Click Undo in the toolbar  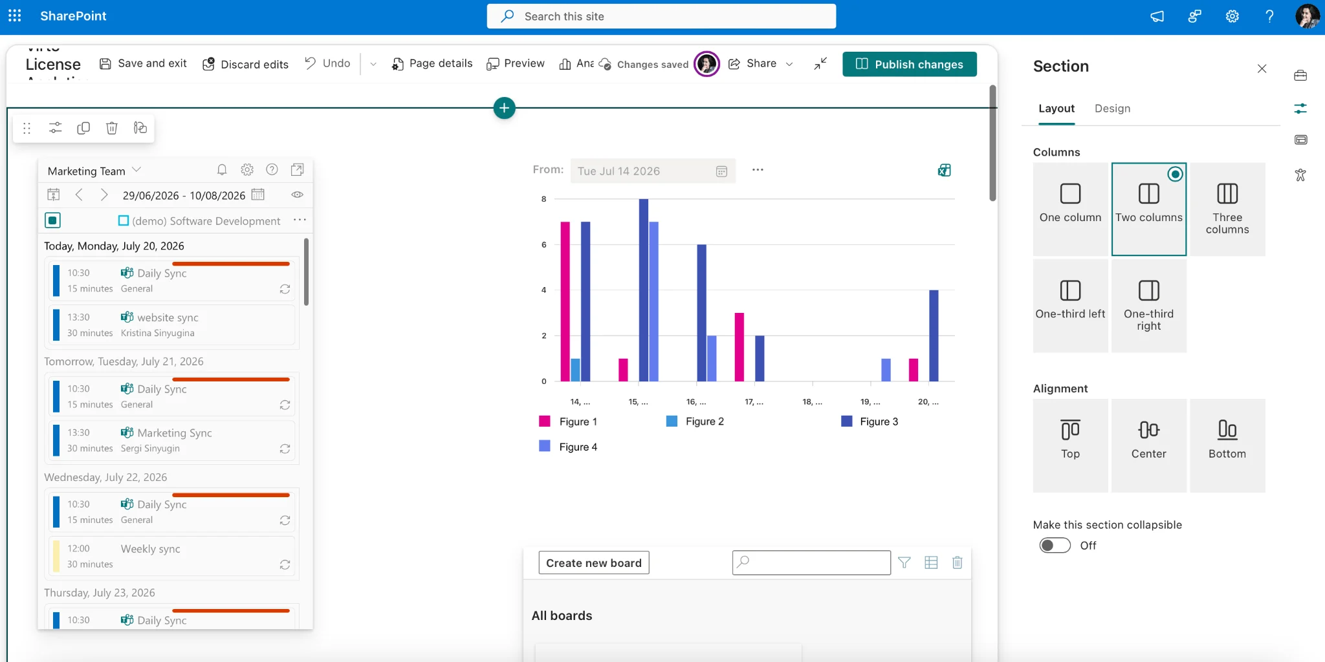pos(327,63)
